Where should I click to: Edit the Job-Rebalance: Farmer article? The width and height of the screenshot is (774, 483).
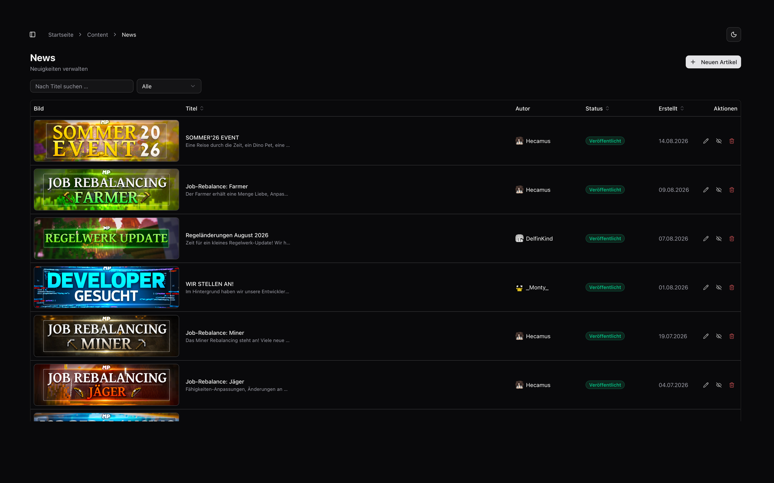click(706, 190)
